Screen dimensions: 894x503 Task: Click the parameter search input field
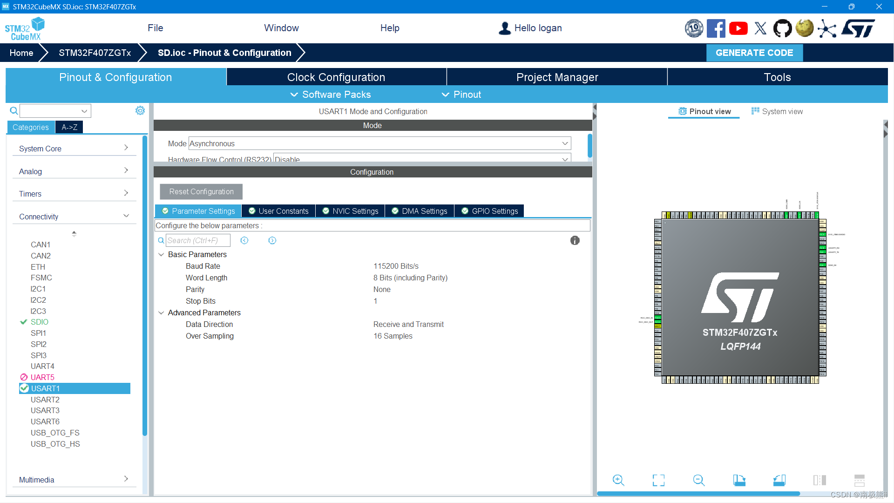pos(198,240)
